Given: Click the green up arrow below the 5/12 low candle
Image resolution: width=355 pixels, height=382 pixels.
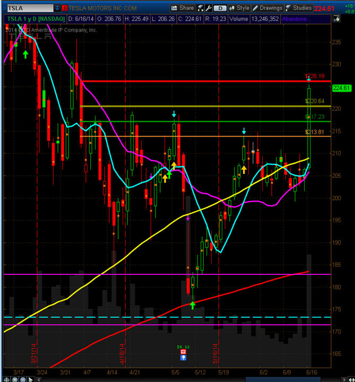Looking at the screenshot, I should click(193, 305).
